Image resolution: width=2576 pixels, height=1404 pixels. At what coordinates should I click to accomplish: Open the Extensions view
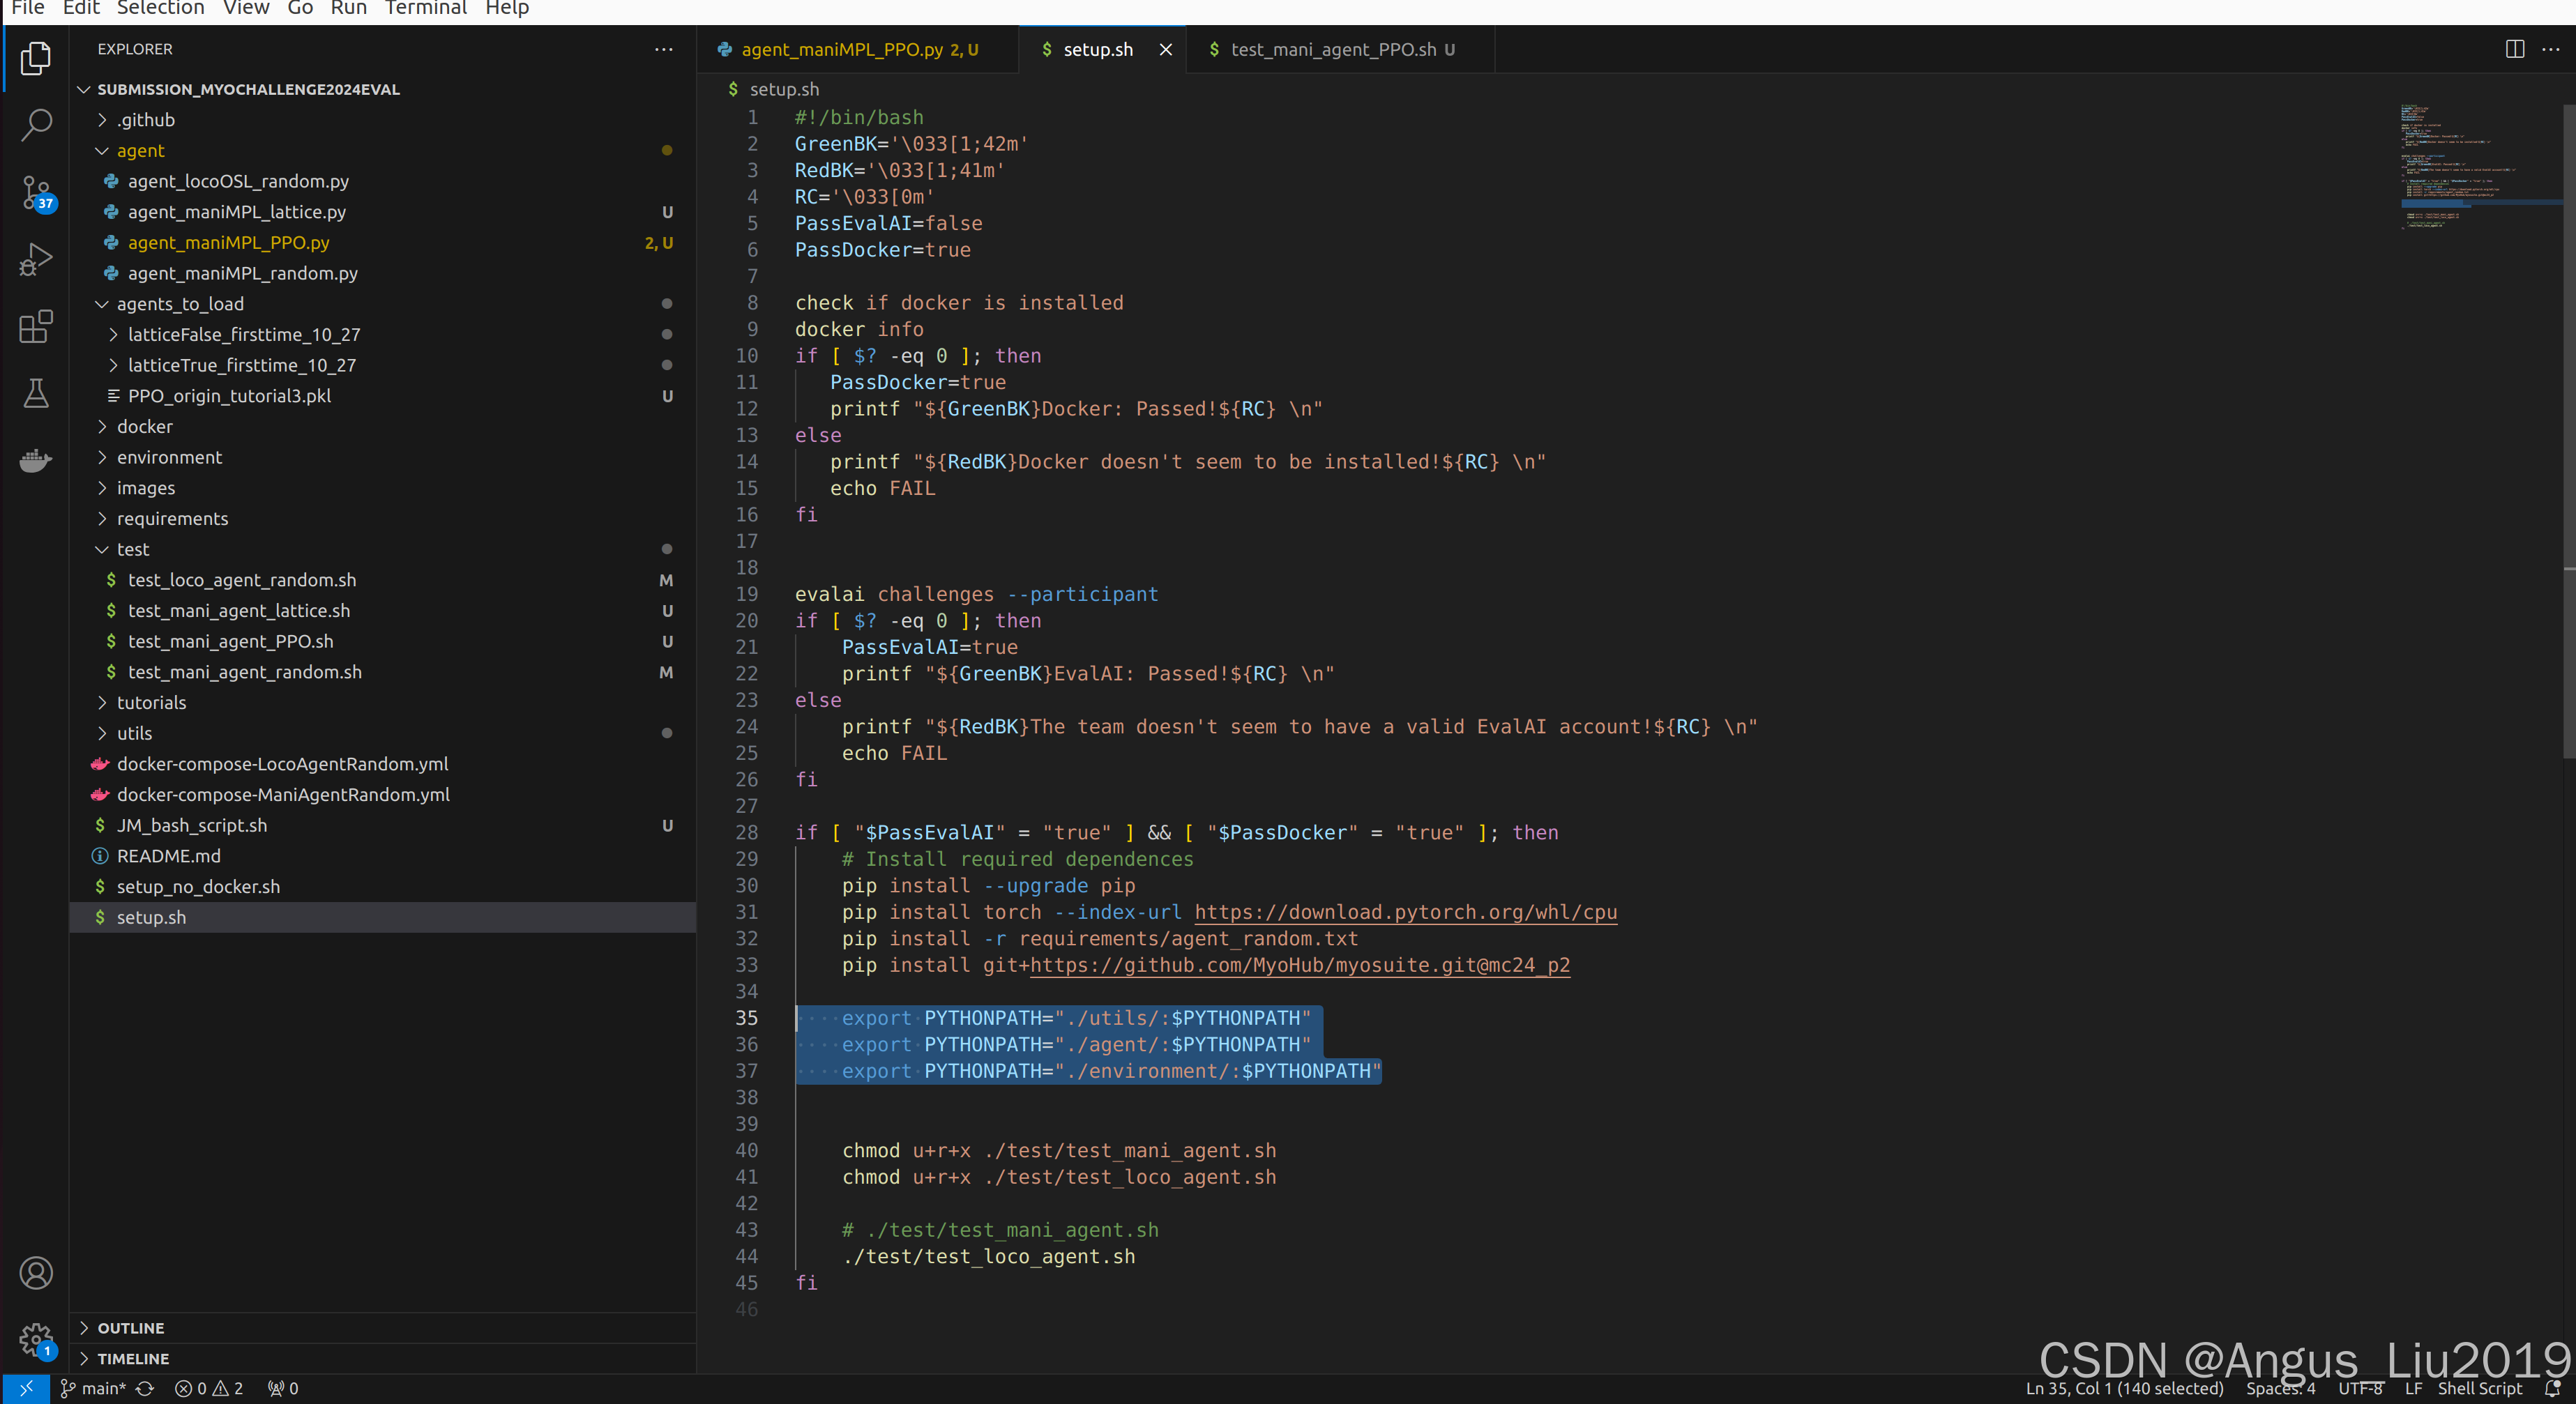[x=36, y=326]
